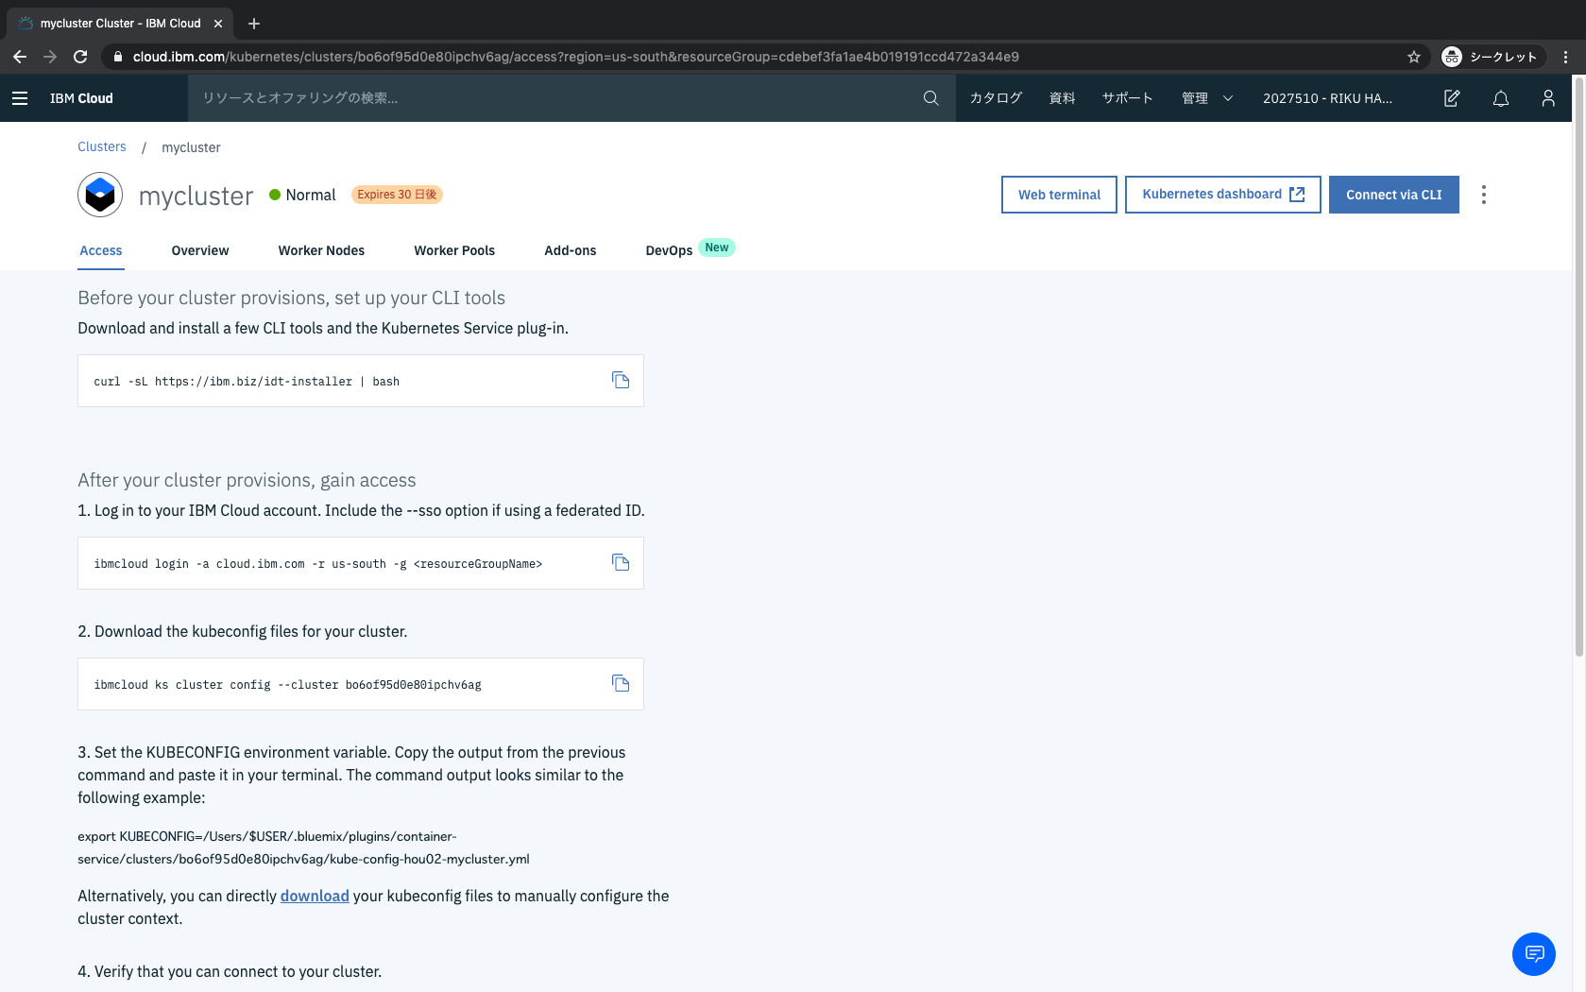The height and width of the screenshot is (992, 1586).
Task: Click the download kubeconfig link
Action: [315, 896]
